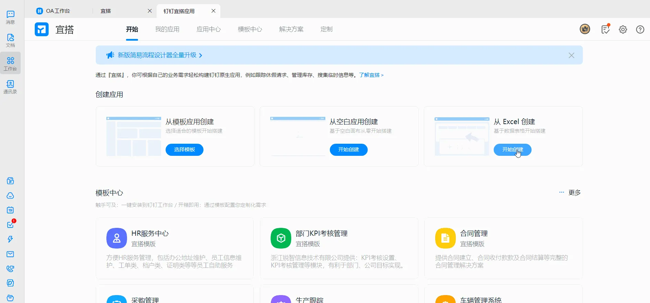Open the user avatar profile
Viewport: 650px width, 303px height.
coord(585,29)
